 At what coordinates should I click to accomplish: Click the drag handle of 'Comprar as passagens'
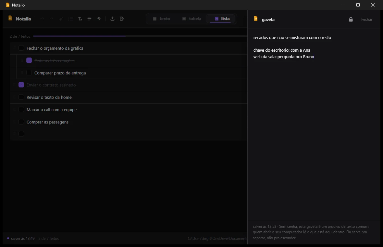point(15,122)
